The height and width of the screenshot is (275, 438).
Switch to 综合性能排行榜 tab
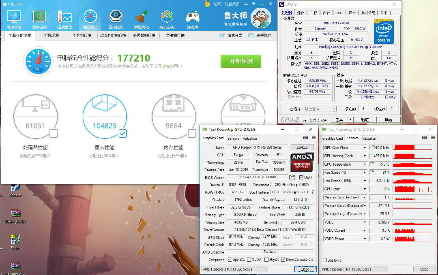click(x=113, y=35)
